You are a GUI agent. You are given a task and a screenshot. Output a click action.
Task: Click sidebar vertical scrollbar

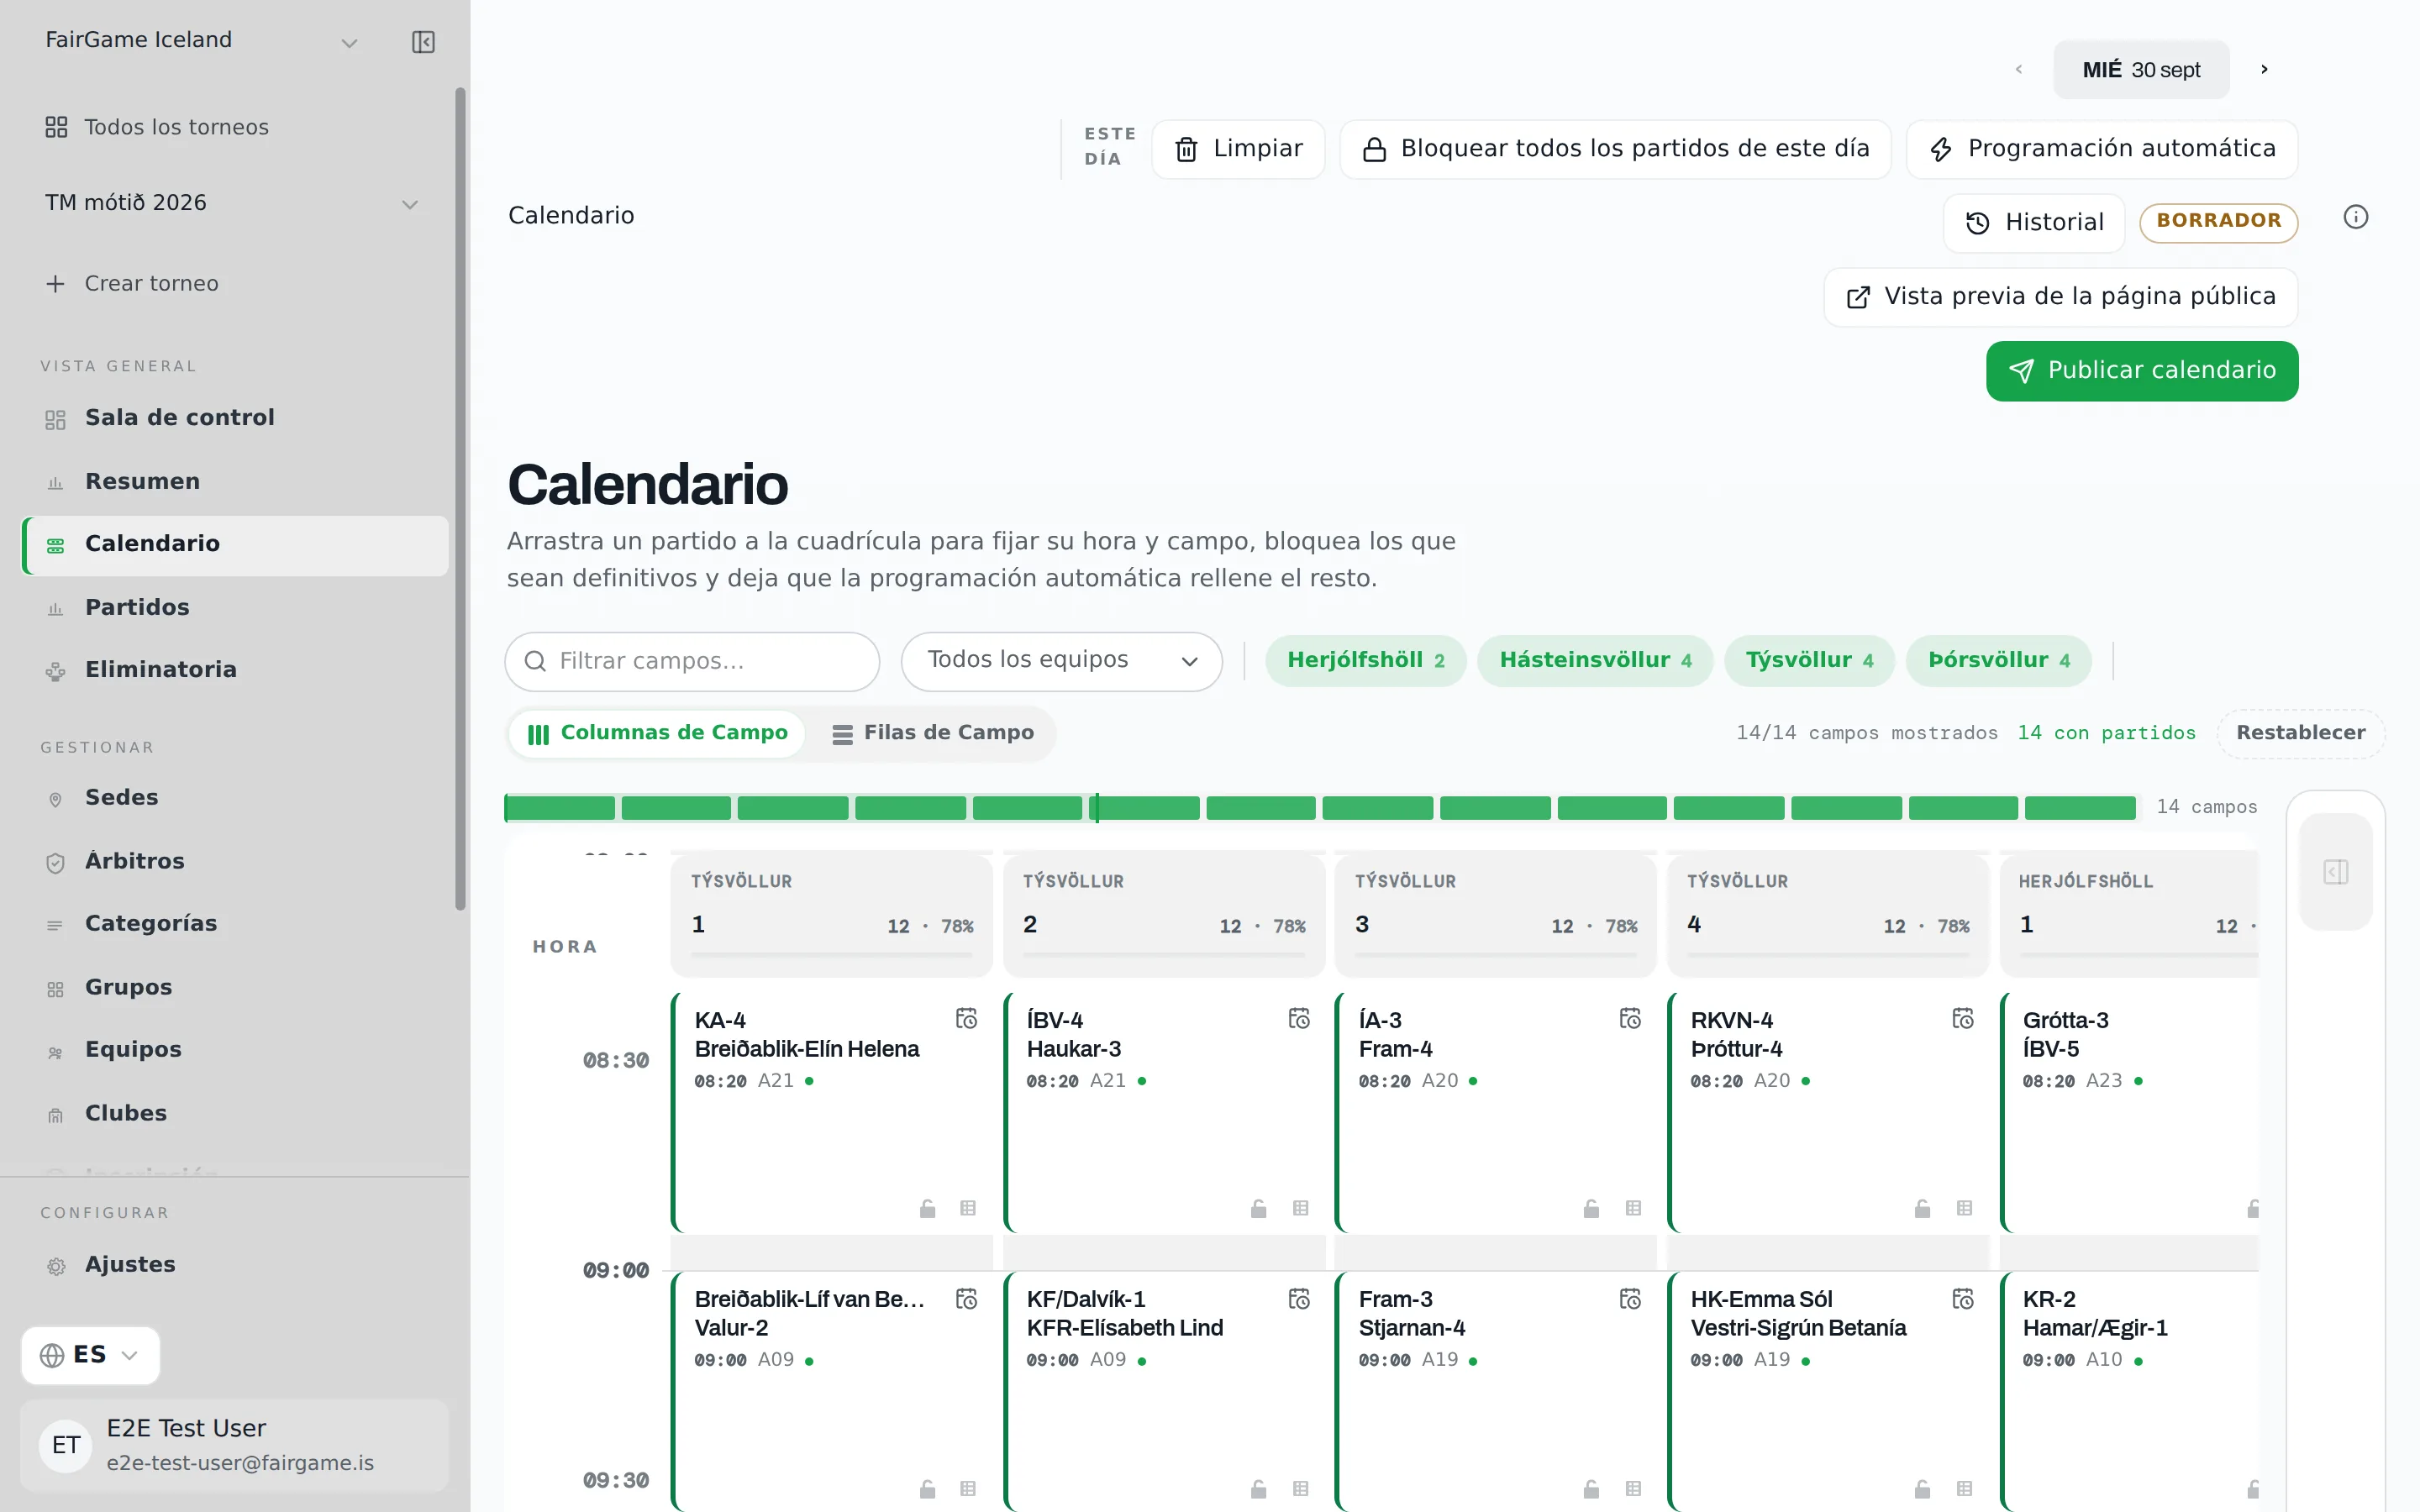pos(460,499)
